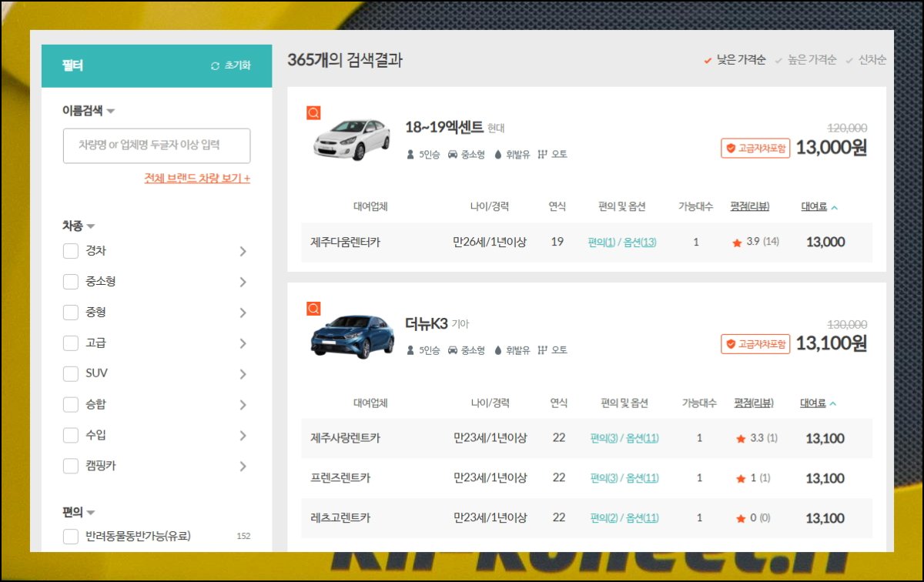924x582 pixels.
Task: Open 편의(1) link for 제주다움렌터카
Action: 602,242
